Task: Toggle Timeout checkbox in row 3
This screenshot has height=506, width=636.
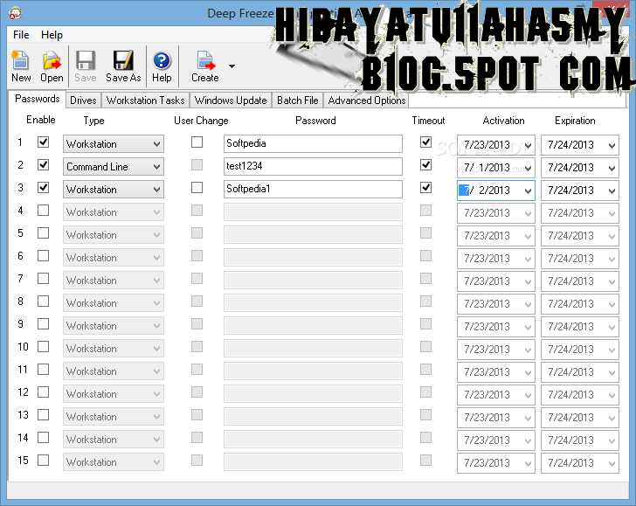Action: click(426, 188)
